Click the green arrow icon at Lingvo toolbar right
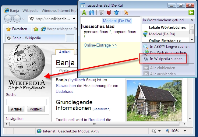 pyautogui.click(x=191, y=12)
